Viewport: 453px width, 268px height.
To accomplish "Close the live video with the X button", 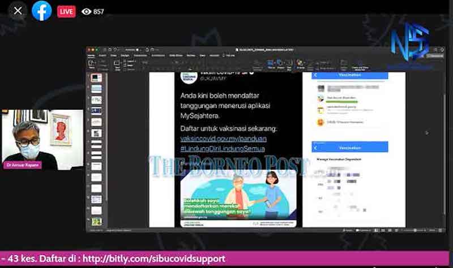I will [18, 11].
